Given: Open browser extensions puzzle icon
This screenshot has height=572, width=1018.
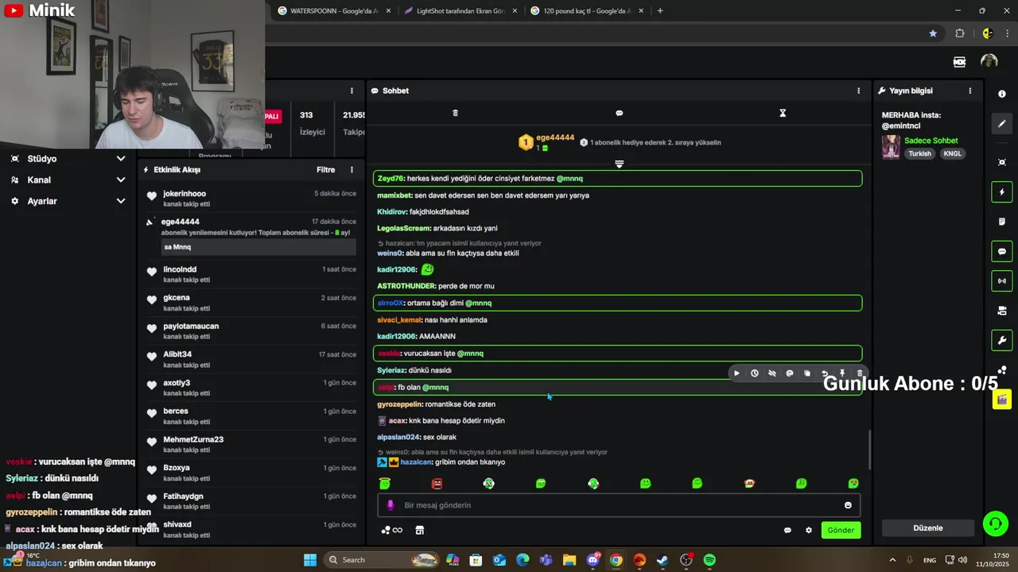Looking at the screenshot, I should (960, 33).
